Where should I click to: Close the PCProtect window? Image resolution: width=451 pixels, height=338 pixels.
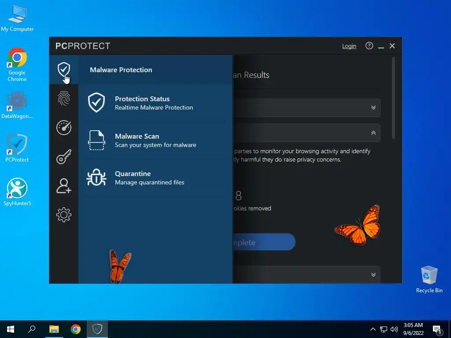[392, 46]
